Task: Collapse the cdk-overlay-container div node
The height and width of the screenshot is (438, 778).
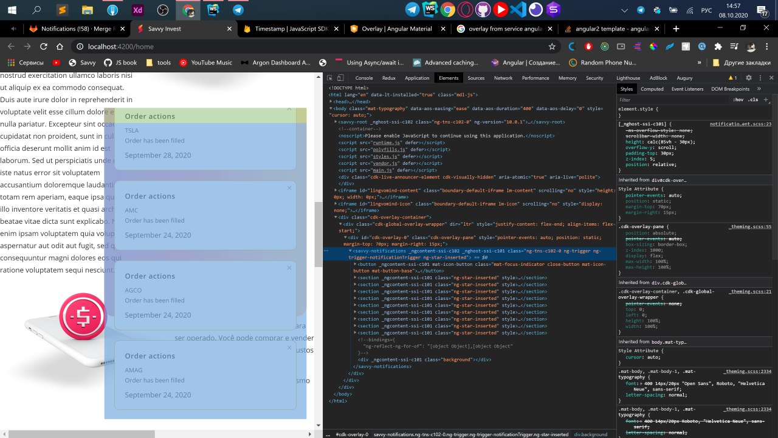Action: pyautogui.click(x=336, y=217)
